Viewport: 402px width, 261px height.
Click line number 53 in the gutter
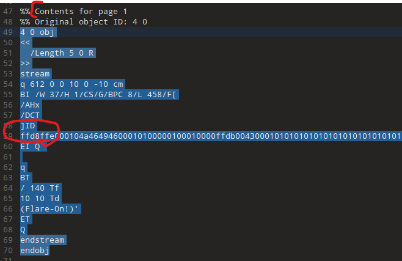[7, 73]
